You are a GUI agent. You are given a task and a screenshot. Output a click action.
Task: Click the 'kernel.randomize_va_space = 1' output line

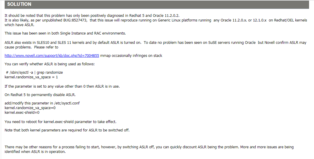coord(31,77)
